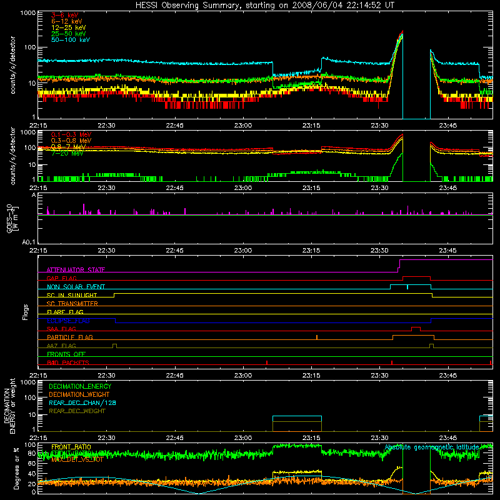Click the BAD_PACKETS spike near 23:05
The width and height of the screenshot is (500, 500).
[267, 362]
